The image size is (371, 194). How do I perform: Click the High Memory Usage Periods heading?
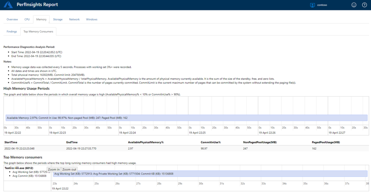[x=26, y=89]
